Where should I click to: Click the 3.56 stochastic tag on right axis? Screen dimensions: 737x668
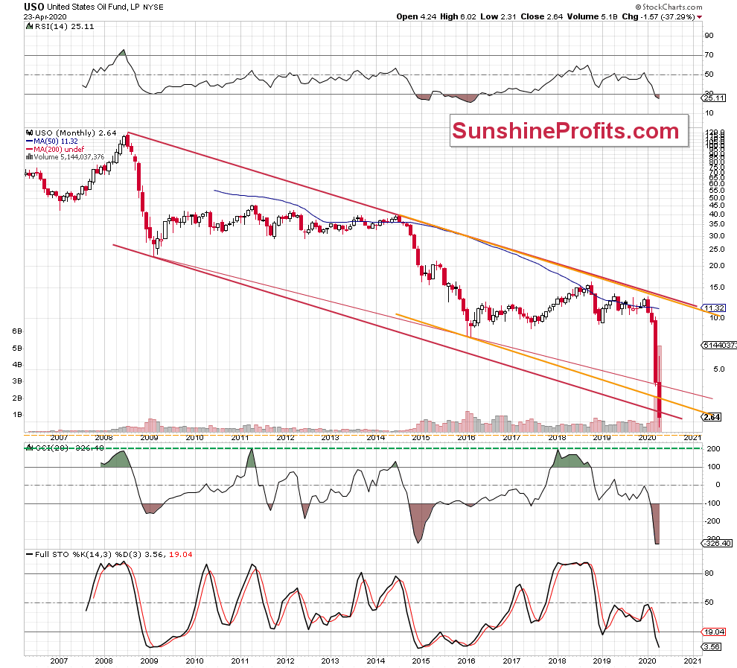(x=712, y=647)
